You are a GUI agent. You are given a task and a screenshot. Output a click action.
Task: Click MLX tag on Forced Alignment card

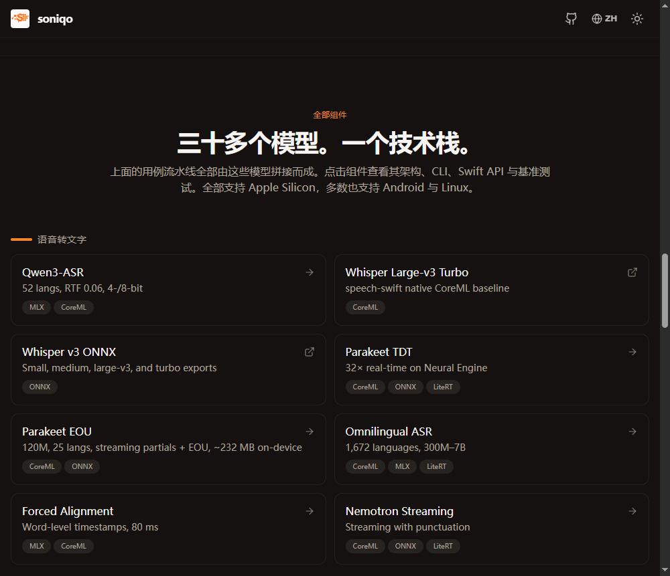pos(37,546)
